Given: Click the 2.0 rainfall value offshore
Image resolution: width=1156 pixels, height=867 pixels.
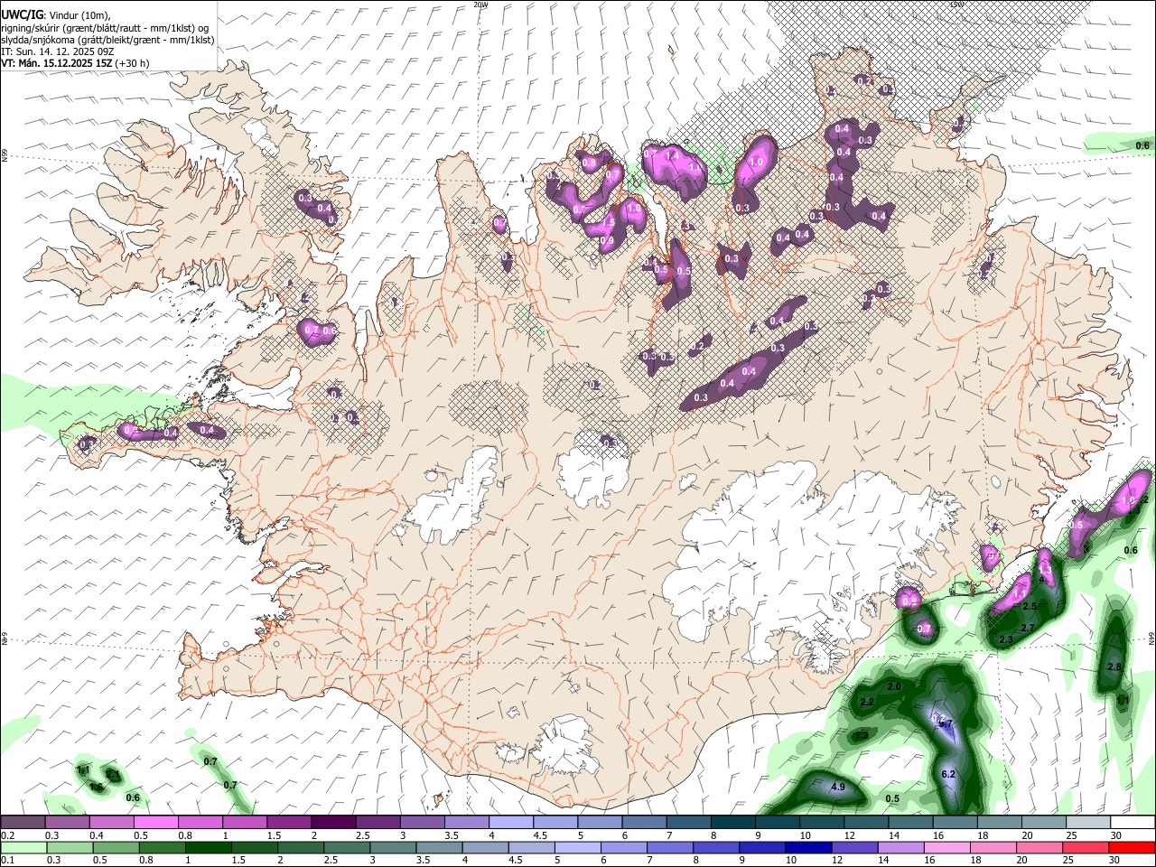Looking at the screenshot, I should (894, 687).
